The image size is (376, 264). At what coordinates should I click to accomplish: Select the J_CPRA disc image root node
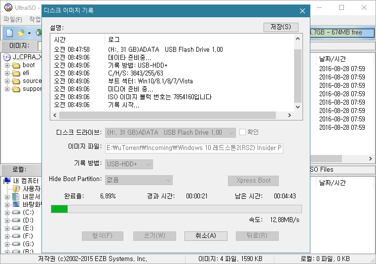(23, 57)
